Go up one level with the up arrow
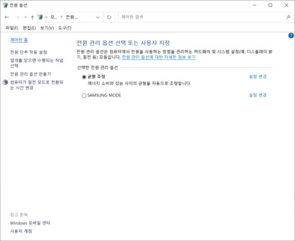295x241 pixels. [32, 17]
